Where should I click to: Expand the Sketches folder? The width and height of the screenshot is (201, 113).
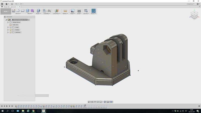tap(8, 32)
